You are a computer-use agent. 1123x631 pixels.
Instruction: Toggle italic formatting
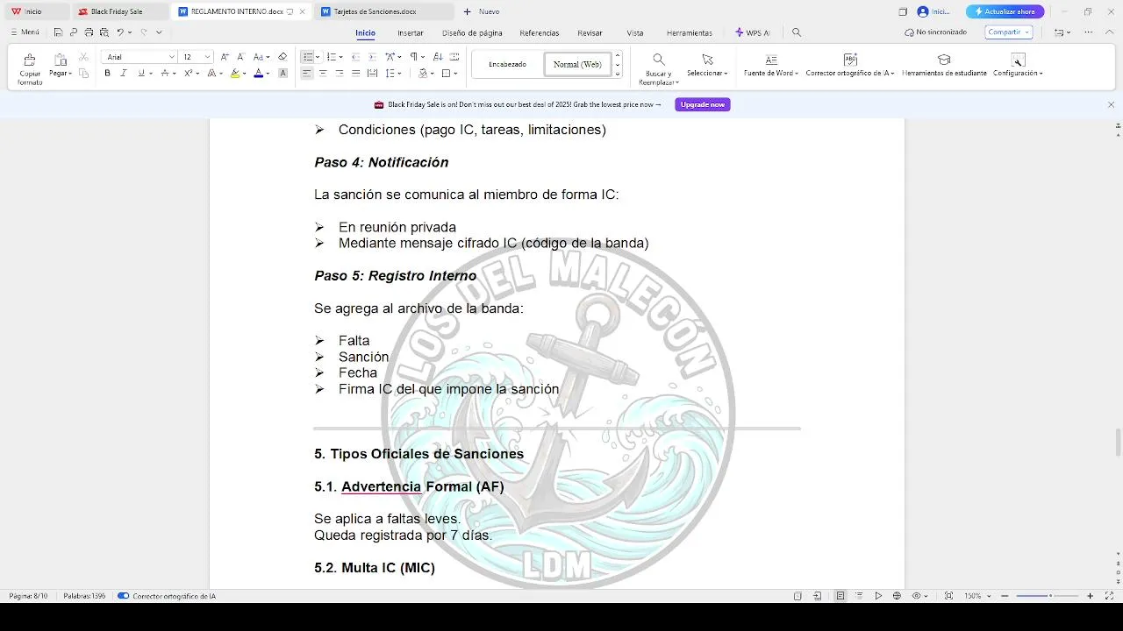point(123,74)
